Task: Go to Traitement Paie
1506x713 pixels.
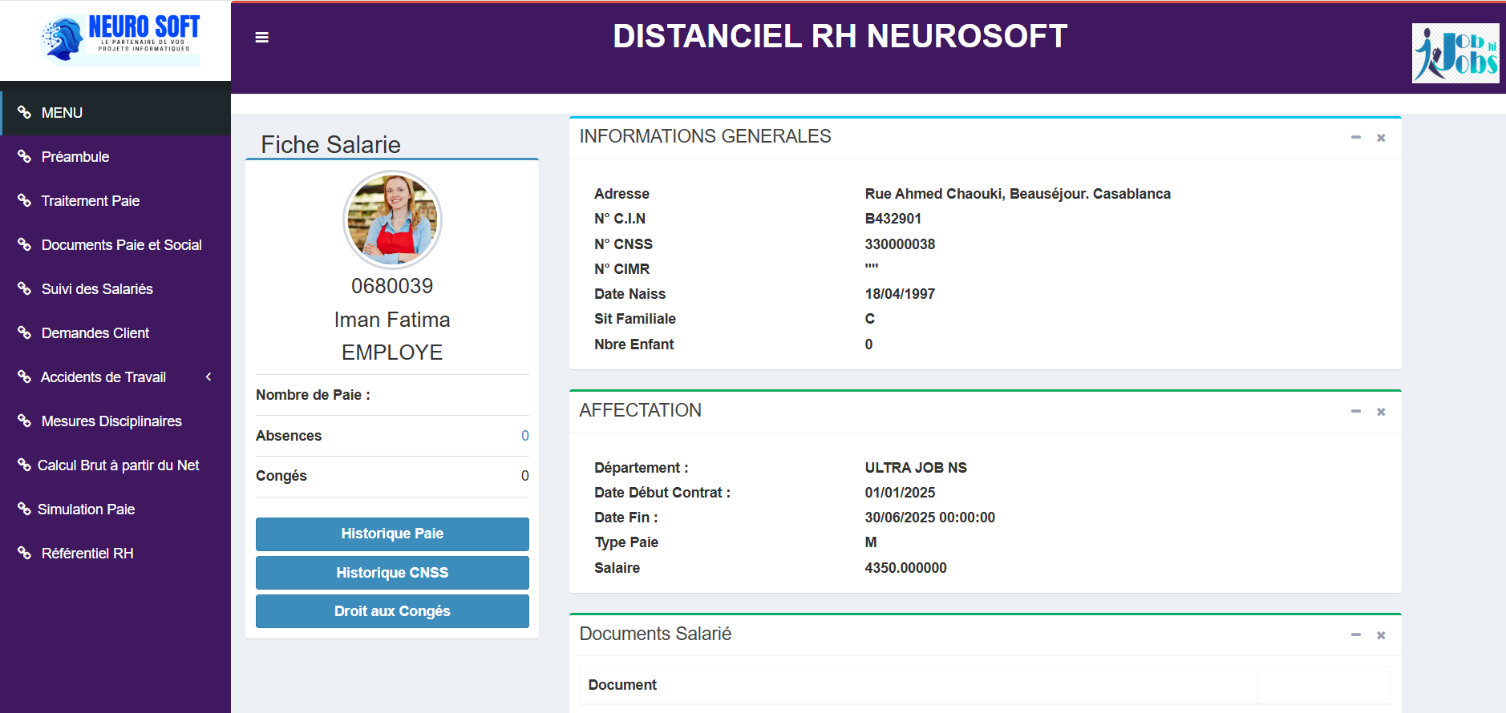Action: [x=115, y=201]
